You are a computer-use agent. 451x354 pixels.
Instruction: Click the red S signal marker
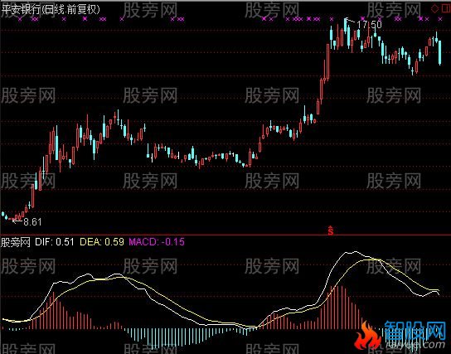pyautogui.click(x=331, y=230)
